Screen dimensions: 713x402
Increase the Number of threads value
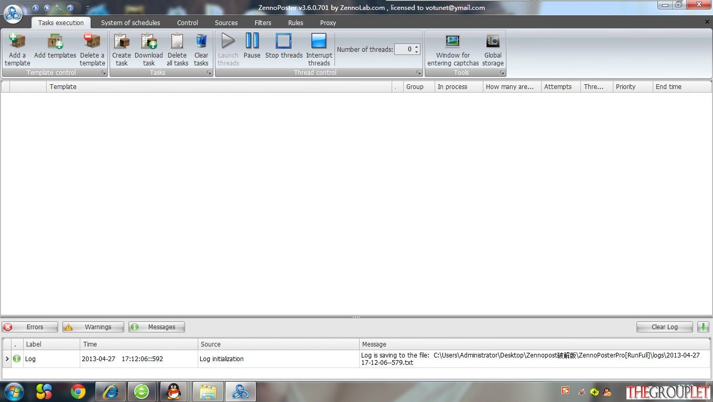click(x=417, y=47)
